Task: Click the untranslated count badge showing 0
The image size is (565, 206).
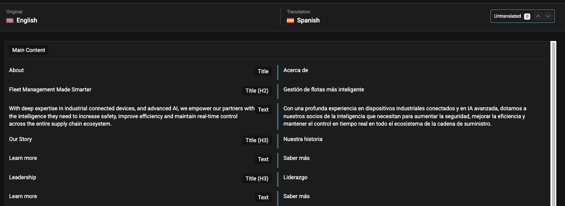Action: pos(527,17)
